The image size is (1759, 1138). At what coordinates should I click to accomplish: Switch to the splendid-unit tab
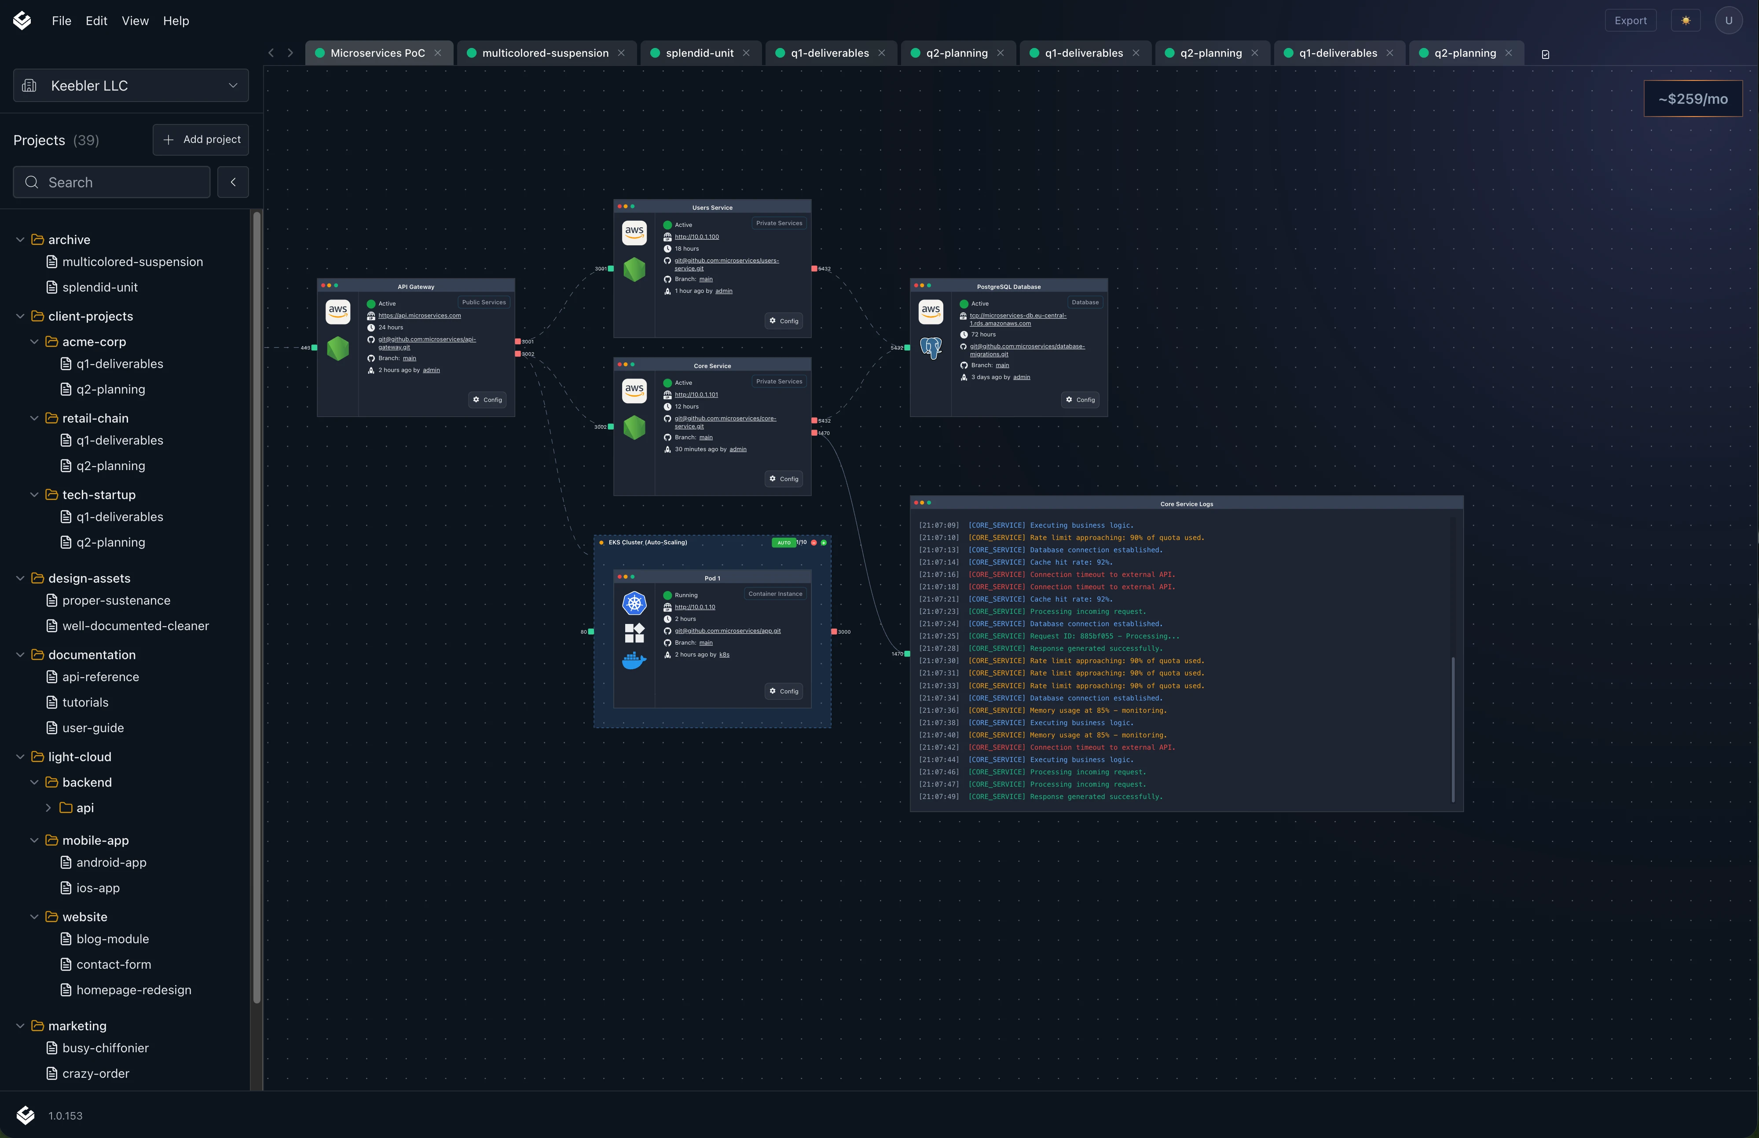click(700, 53)
